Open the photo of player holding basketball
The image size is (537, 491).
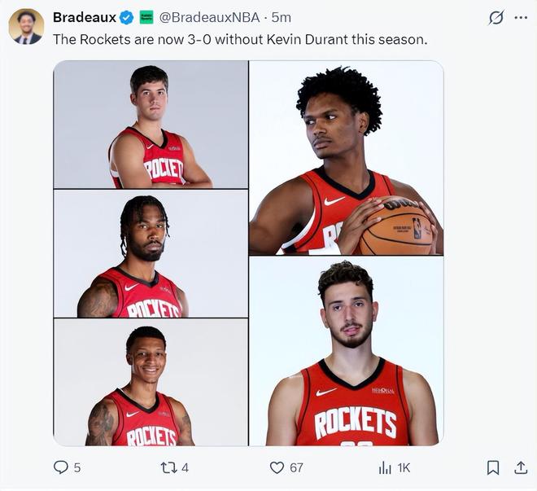click(347, 158)
